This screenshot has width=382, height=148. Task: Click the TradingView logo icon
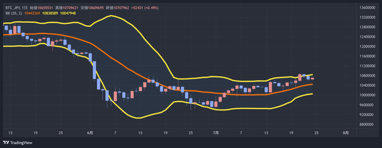6,143
